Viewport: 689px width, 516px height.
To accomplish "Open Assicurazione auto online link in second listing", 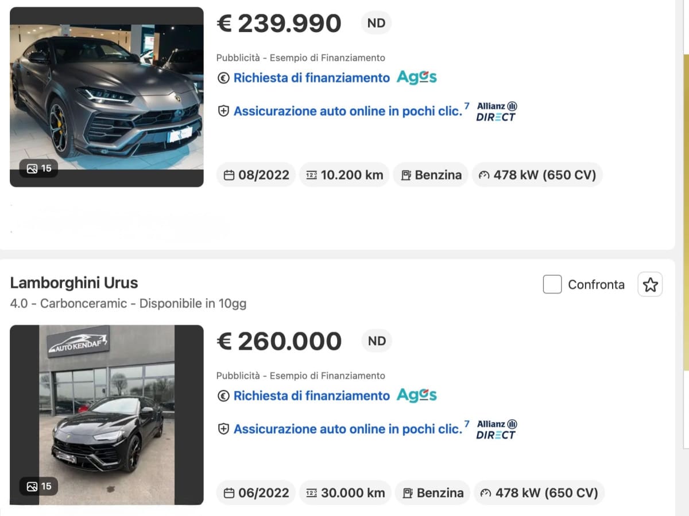I will pos(347,429).
